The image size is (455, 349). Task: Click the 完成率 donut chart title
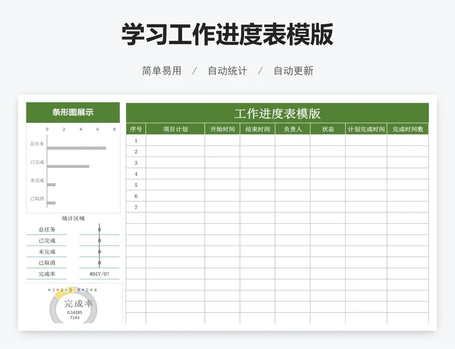click(78, 303)
